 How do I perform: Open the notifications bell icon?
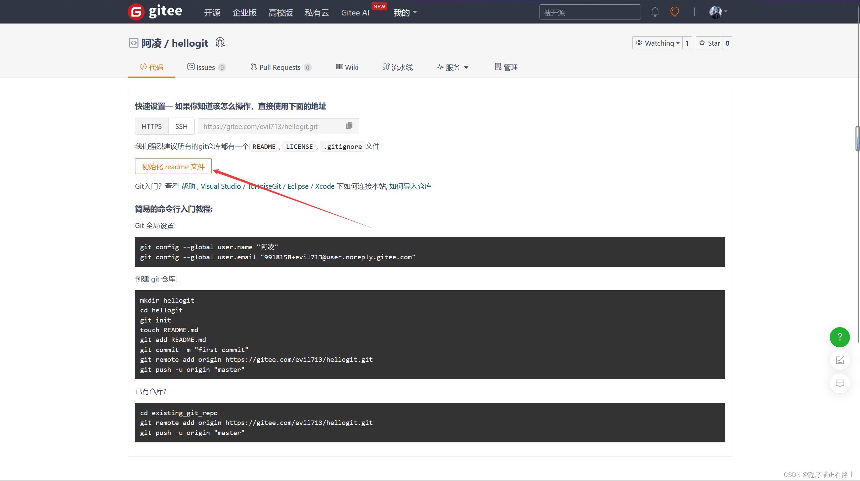655,12
